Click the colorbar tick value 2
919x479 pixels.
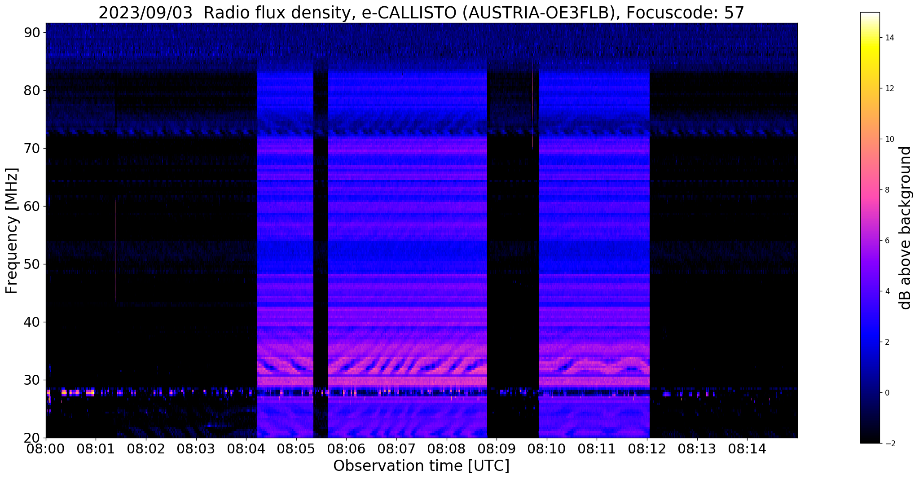pyautogui.click(x=887, y=342)
